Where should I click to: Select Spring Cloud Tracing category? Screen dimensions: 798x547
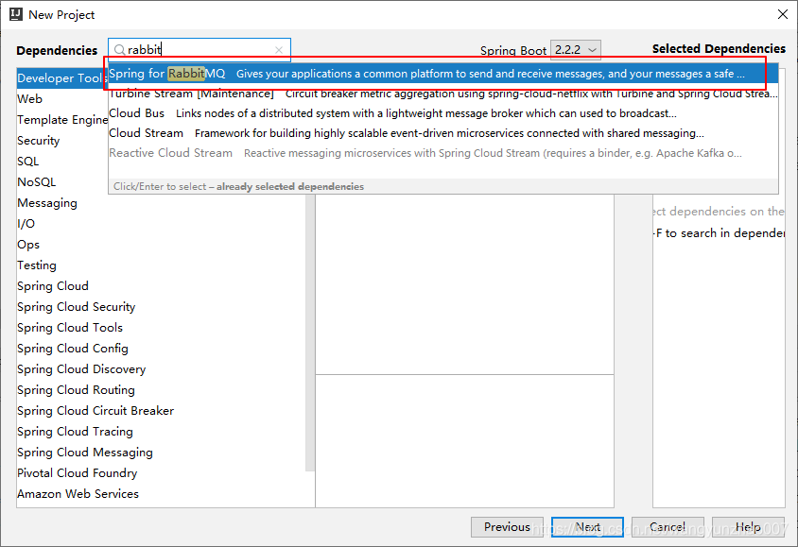[76, 432]
